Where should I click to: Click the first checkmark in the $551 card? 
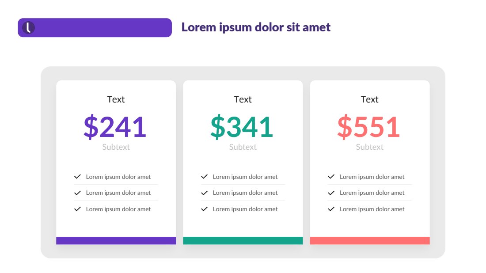click(331, 177)
